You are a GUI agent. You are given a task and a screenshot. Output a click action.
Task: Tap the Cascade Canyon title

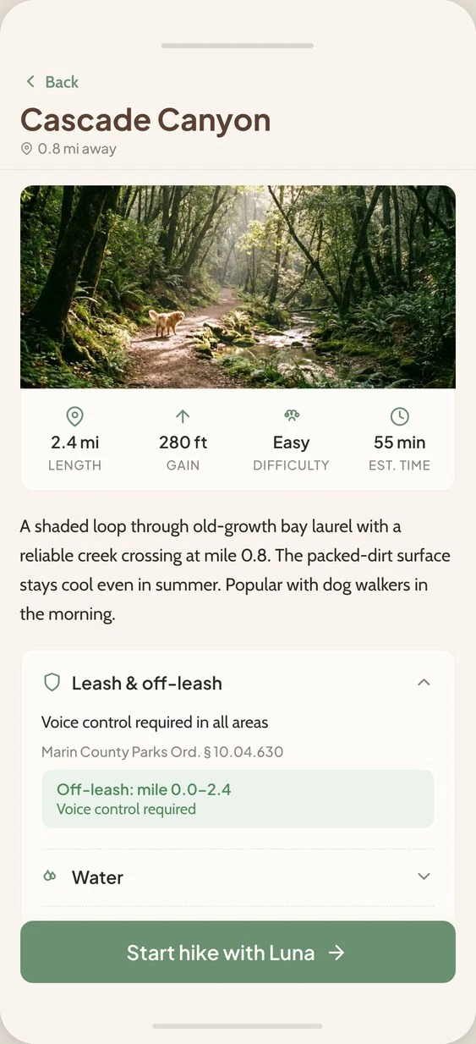click(x=145, y=119)
